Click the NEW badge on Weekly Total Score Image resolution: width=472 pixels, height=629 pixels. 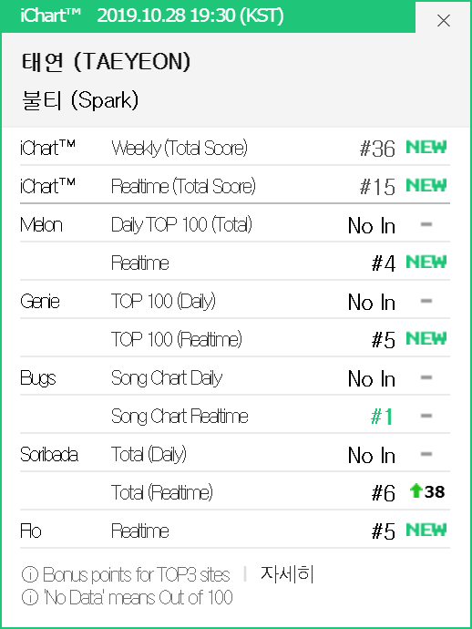pyautogui.click(x=426, y=147)
